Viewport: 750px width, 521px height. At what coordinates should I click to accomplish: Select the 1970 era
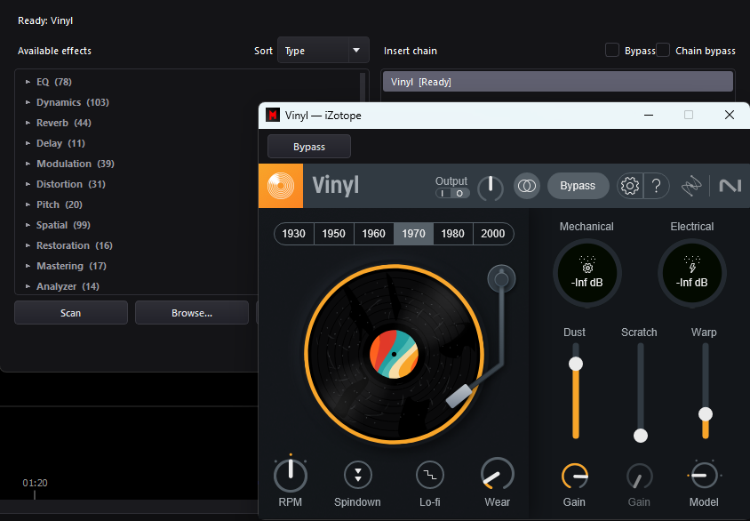click(x=413, y=234)
